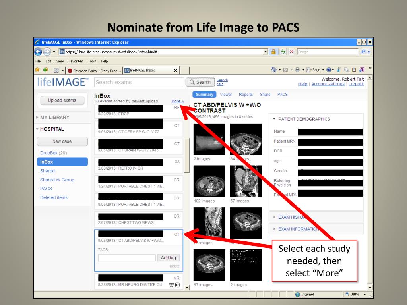The height and width of the screenshot is (305, 407).
Task: Click the More » link in InBox header
Action: (178, 101)
